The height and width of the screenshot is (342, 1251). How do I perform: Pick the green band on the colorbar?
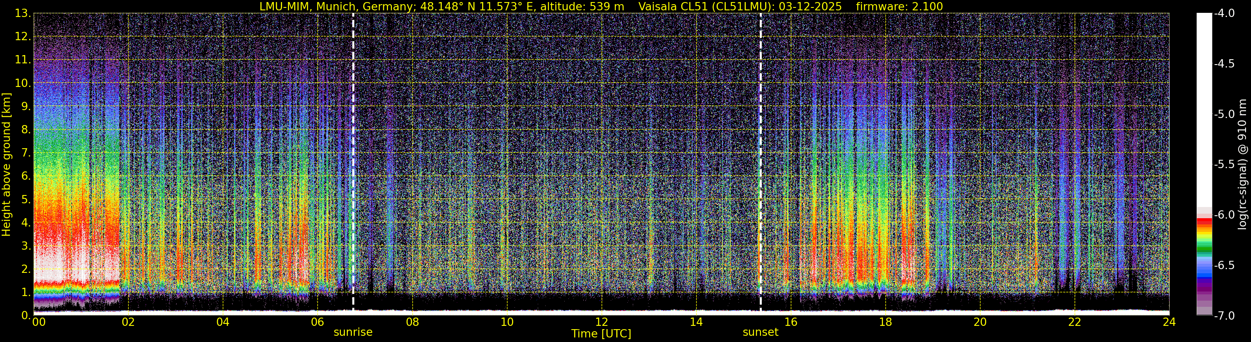tap(1204, 250)
